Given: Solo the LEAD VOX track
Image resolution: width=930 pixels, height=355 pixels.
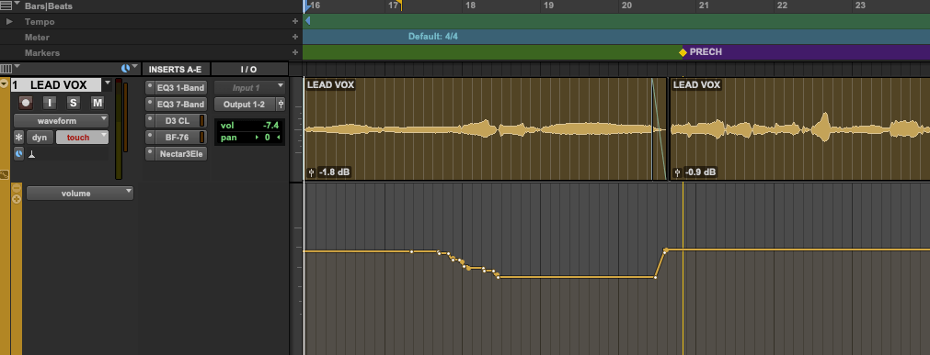Looking at the screenshot, I should (x=73, y=103).
